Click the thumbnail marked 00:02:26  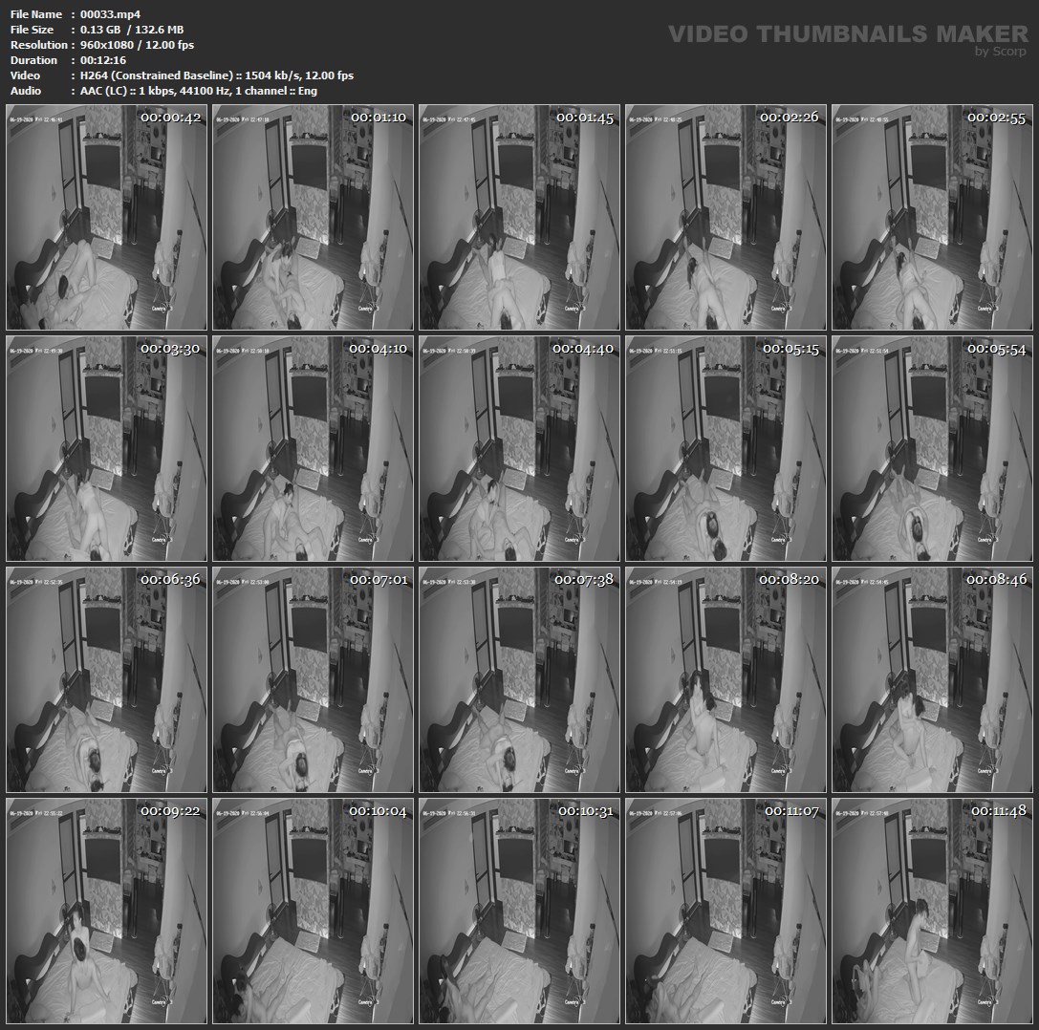pyautogui.click(x=725, y=218)
